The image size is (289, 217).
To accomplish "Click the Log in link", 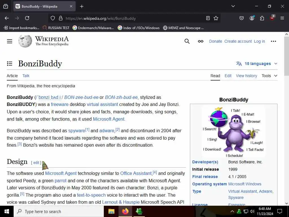I will (x=259, y=41).
